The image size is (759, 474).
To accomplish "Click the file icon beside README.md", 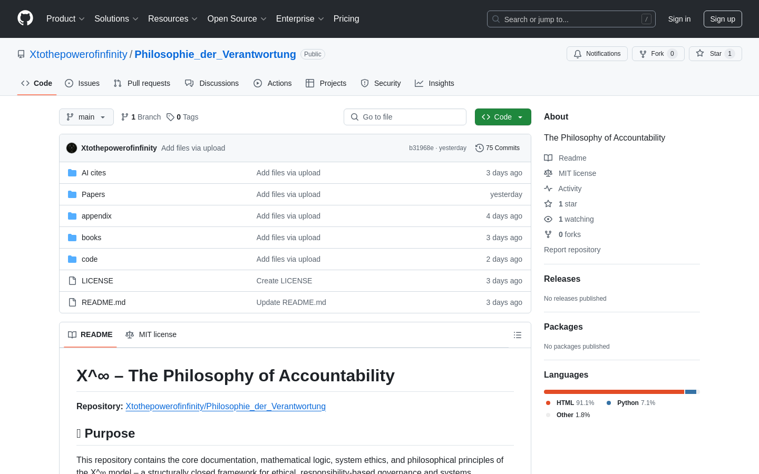I will click(72, 302).
